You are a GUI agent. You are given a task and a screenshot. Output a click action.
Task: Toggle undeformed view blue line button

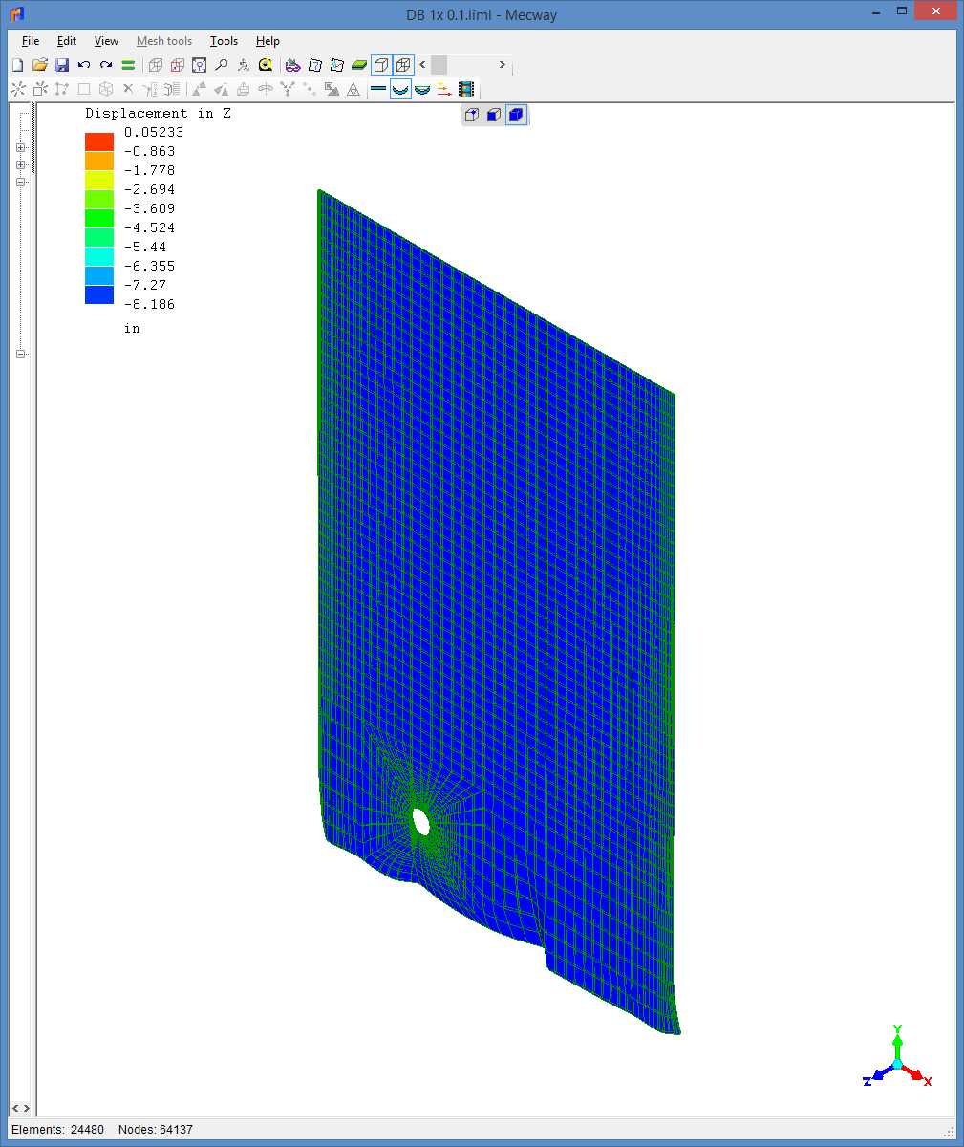[378, 89]
